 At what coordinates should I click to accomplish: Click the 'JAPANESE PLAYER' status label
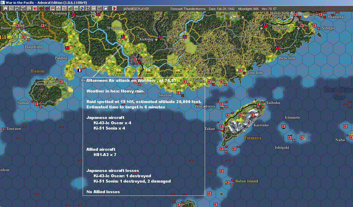[136, 9]
